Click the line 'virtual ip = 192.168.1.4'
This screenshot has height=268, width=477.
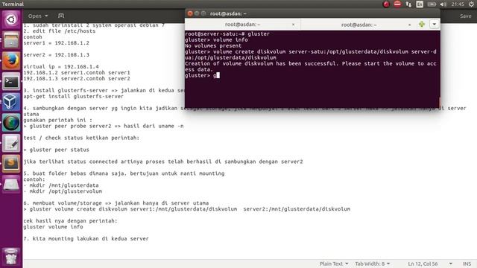click(x=61, y=66)
